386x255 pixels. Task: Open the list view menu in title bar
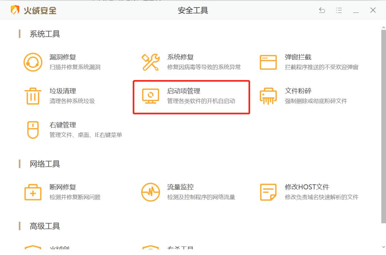pos(338,10)
